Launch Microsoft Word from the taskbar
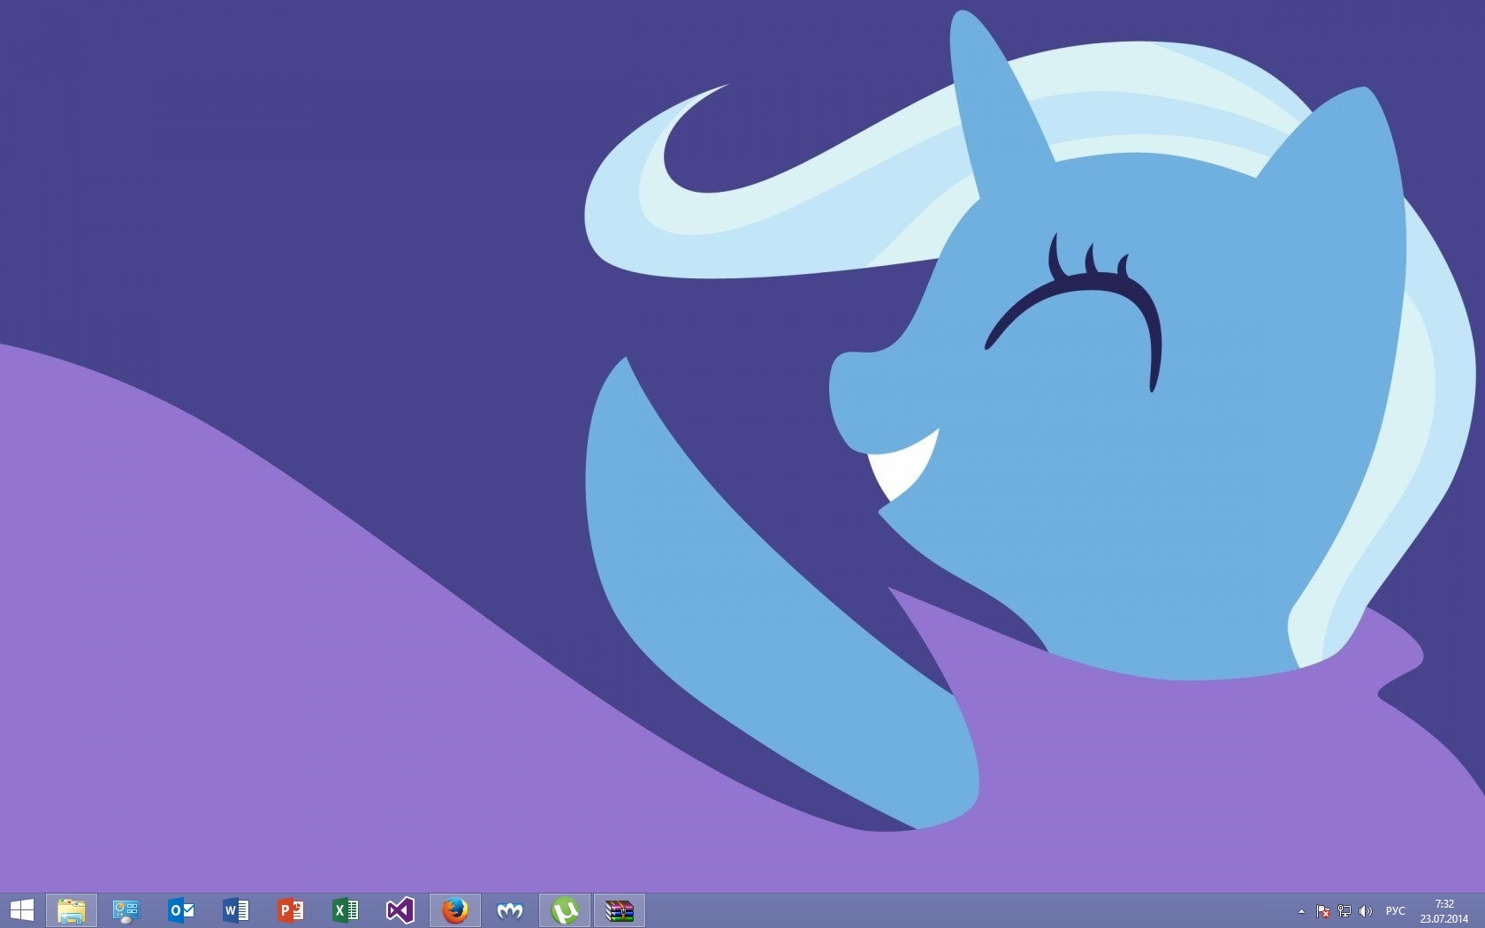The width and height of the screenshot is (1485, 928). point(236,910)
